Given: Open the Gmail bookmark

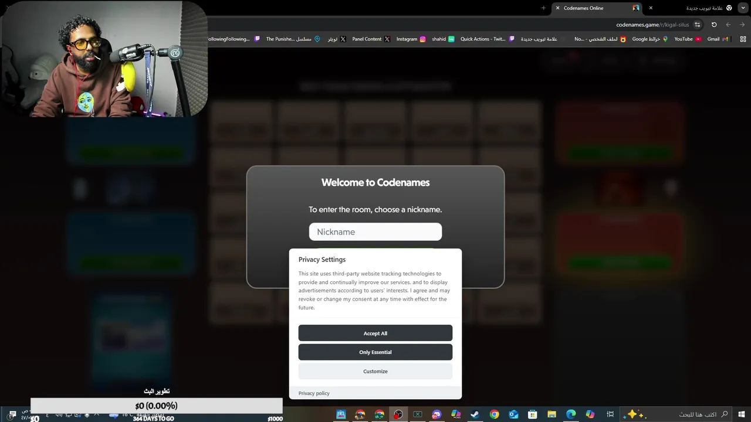Looking at the screenshot, I should point(718,39).
